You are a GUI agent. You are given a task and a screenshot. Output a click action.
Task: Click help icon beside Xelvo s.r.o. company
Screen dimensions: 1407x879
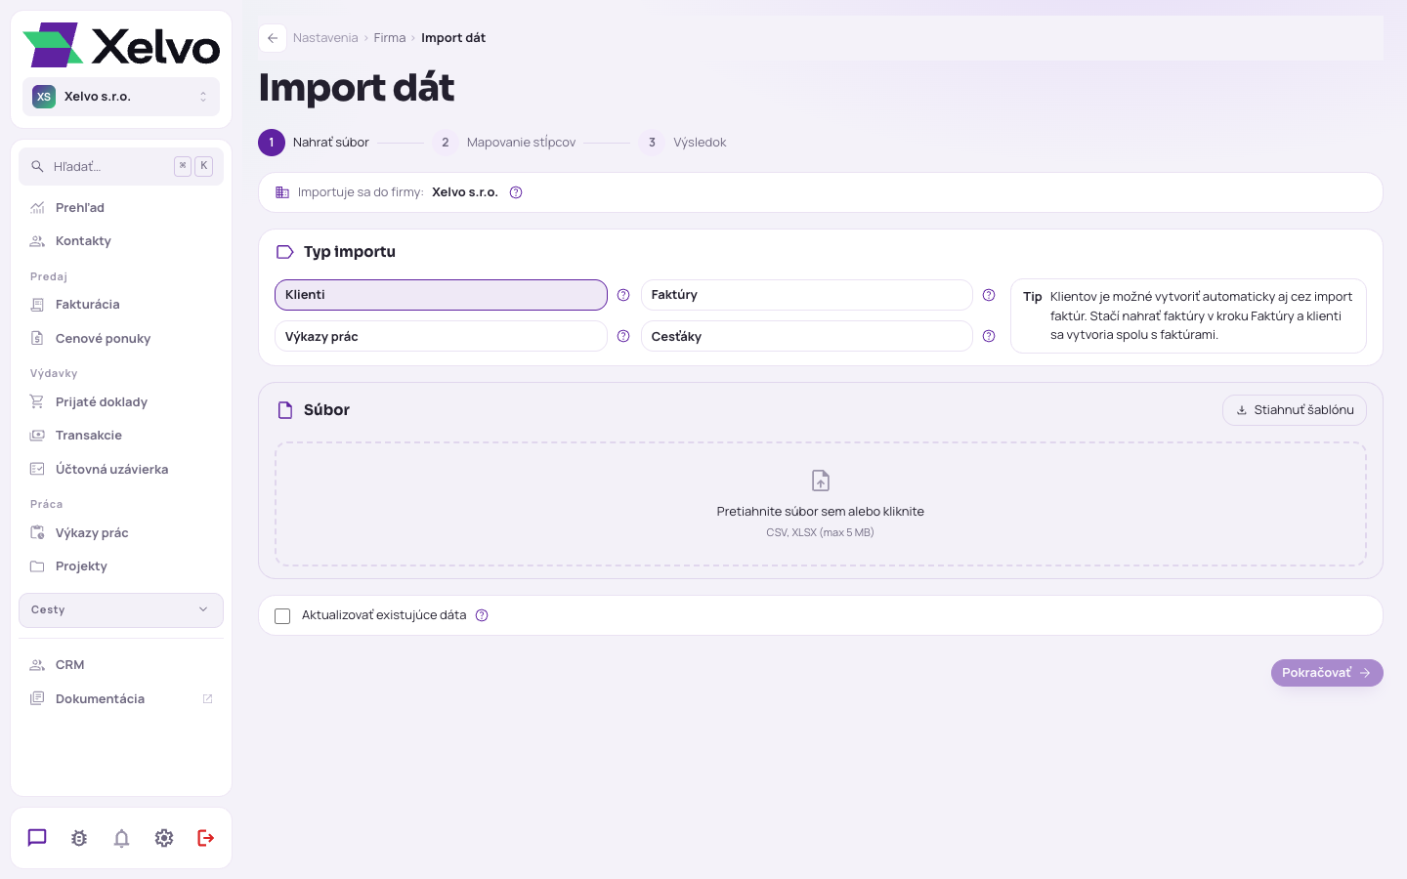click(516, 192)
